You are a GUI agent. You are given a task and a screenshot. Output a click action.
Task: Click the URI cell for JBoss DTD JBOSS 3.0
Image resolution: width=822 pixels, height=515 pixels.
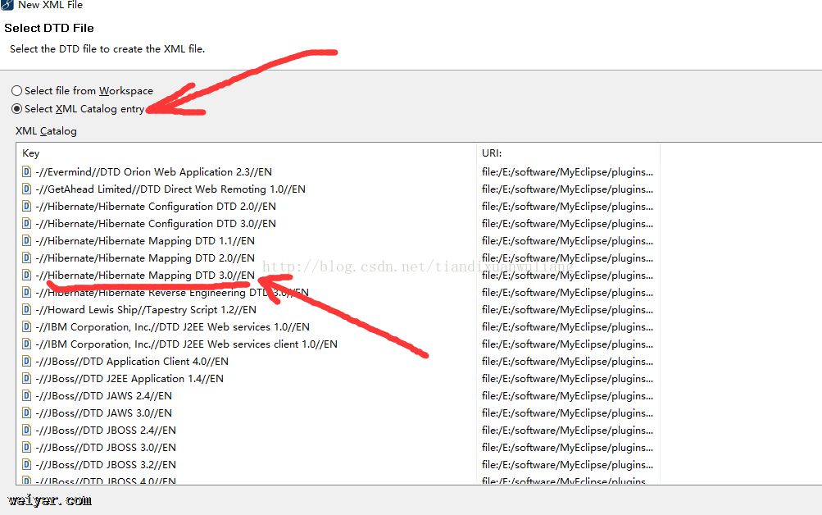(568, 448)
